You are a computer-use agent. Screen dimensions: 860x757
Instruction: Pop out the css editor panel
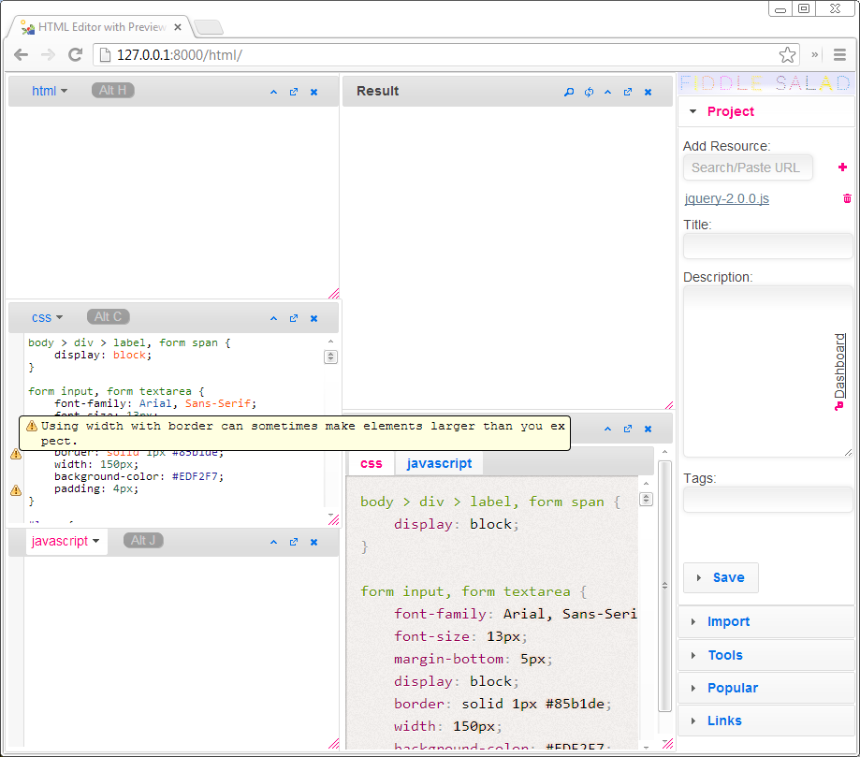[x=294, y=319]
